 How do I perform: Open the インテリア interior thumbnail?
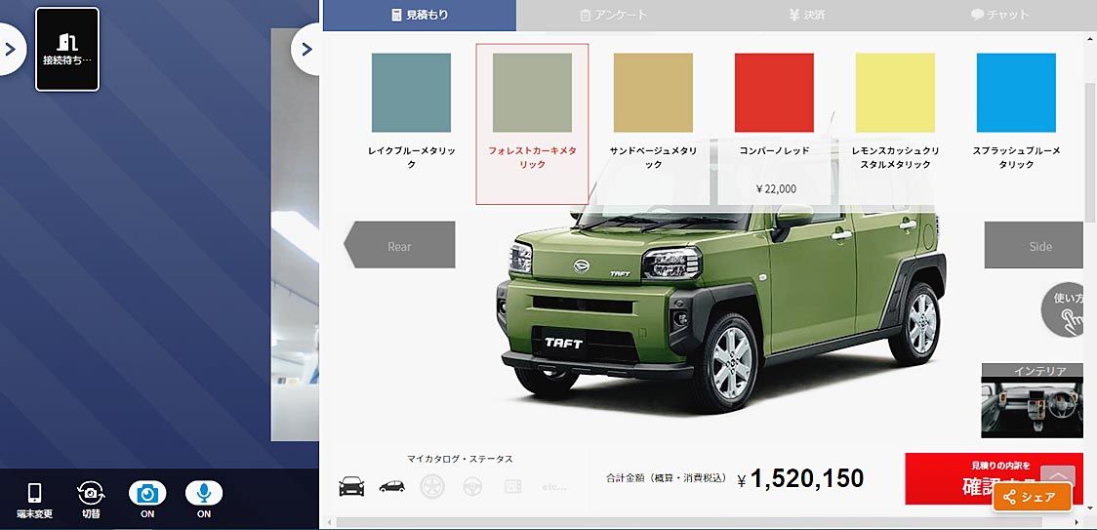click(1022, 400)
